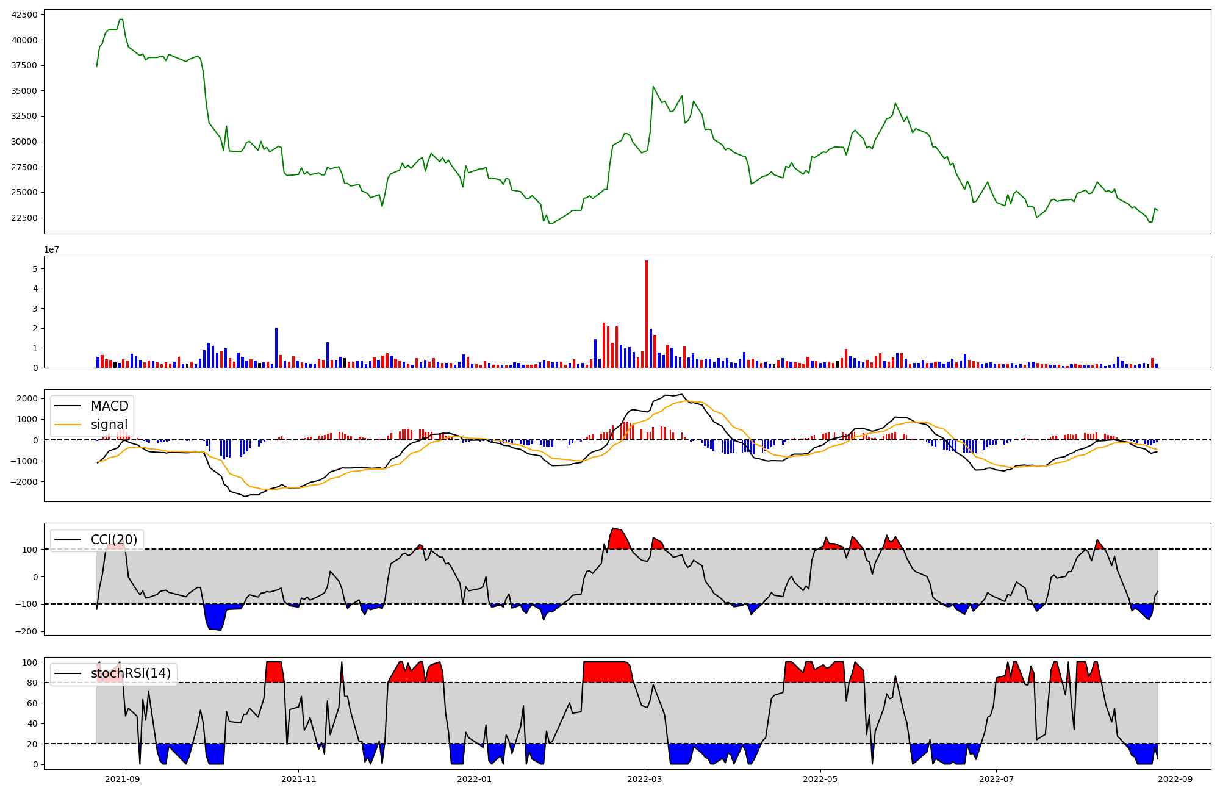Click the black MACD line legend swatch
1220x793 pixels.
coord(67,406)
